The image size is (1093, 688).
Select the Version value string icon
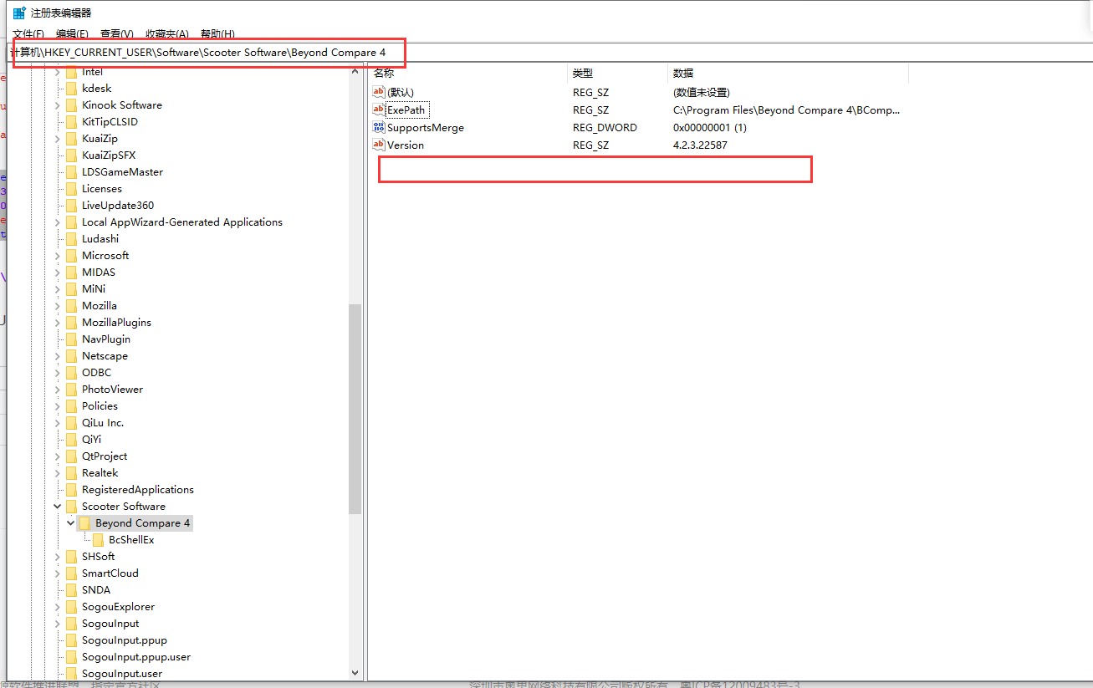tap(379, 145)
